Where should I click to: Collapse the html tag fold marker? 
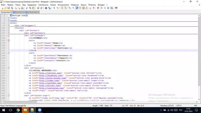point(9,18)
